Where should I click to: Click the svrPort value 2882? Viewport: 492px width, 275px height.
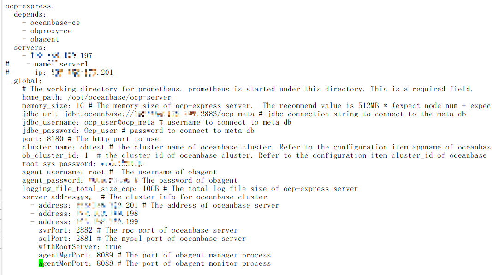click(84, 230)
